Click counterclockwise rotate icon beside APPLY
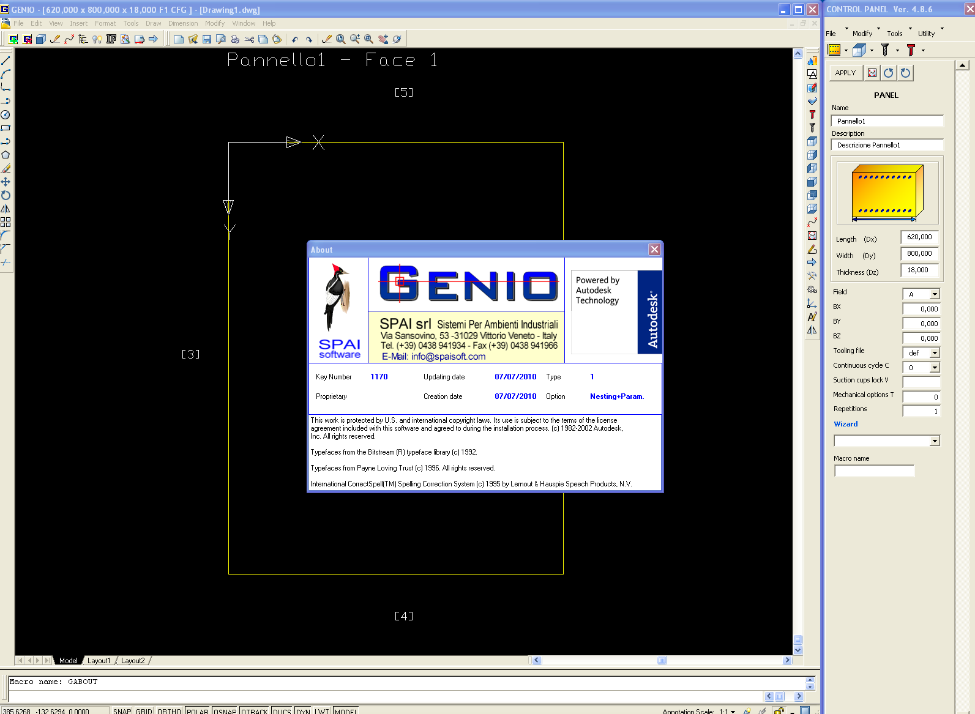Viewport: 975px width, 714px height. [889, 73]
